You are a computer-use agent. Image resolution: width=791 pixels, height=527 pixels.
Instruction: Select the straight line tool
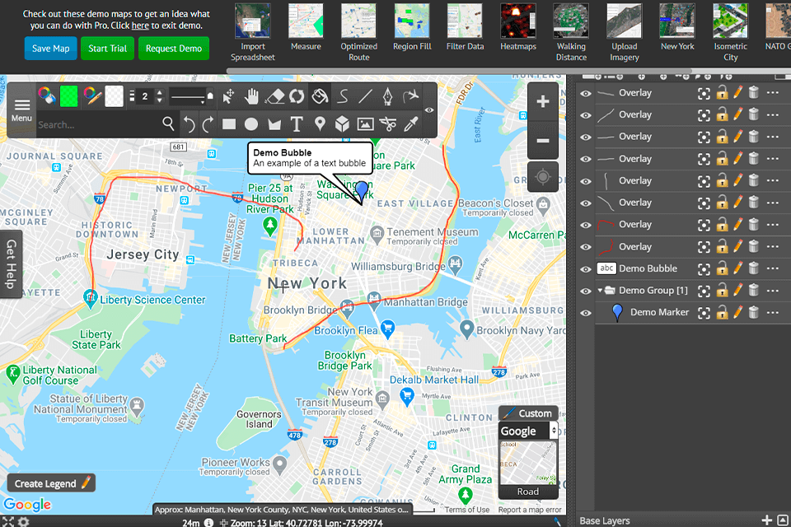pyautogui.click(x=365, y=96)
